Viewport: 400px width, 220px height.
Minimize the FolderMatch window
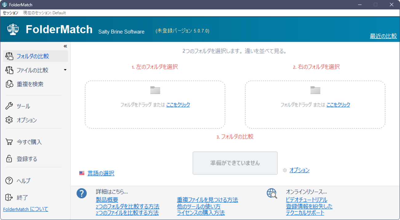(x=360, y=5)
